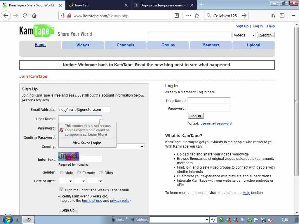The image size is (299, 224).
Task: Click the forward navigation arrow
Action: pos(15,15)
